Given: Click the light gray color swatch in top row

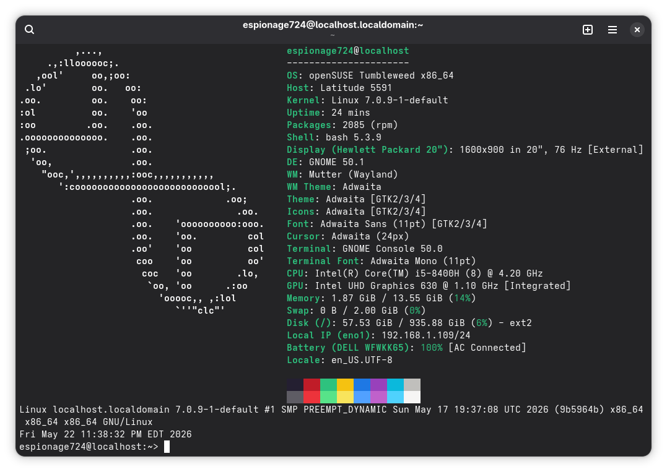Looking at the screenshot, I should [x=412, y=385].
